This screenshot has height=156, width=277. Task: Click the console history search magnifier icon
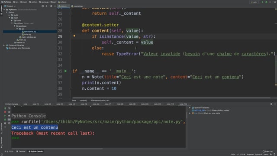5,123
